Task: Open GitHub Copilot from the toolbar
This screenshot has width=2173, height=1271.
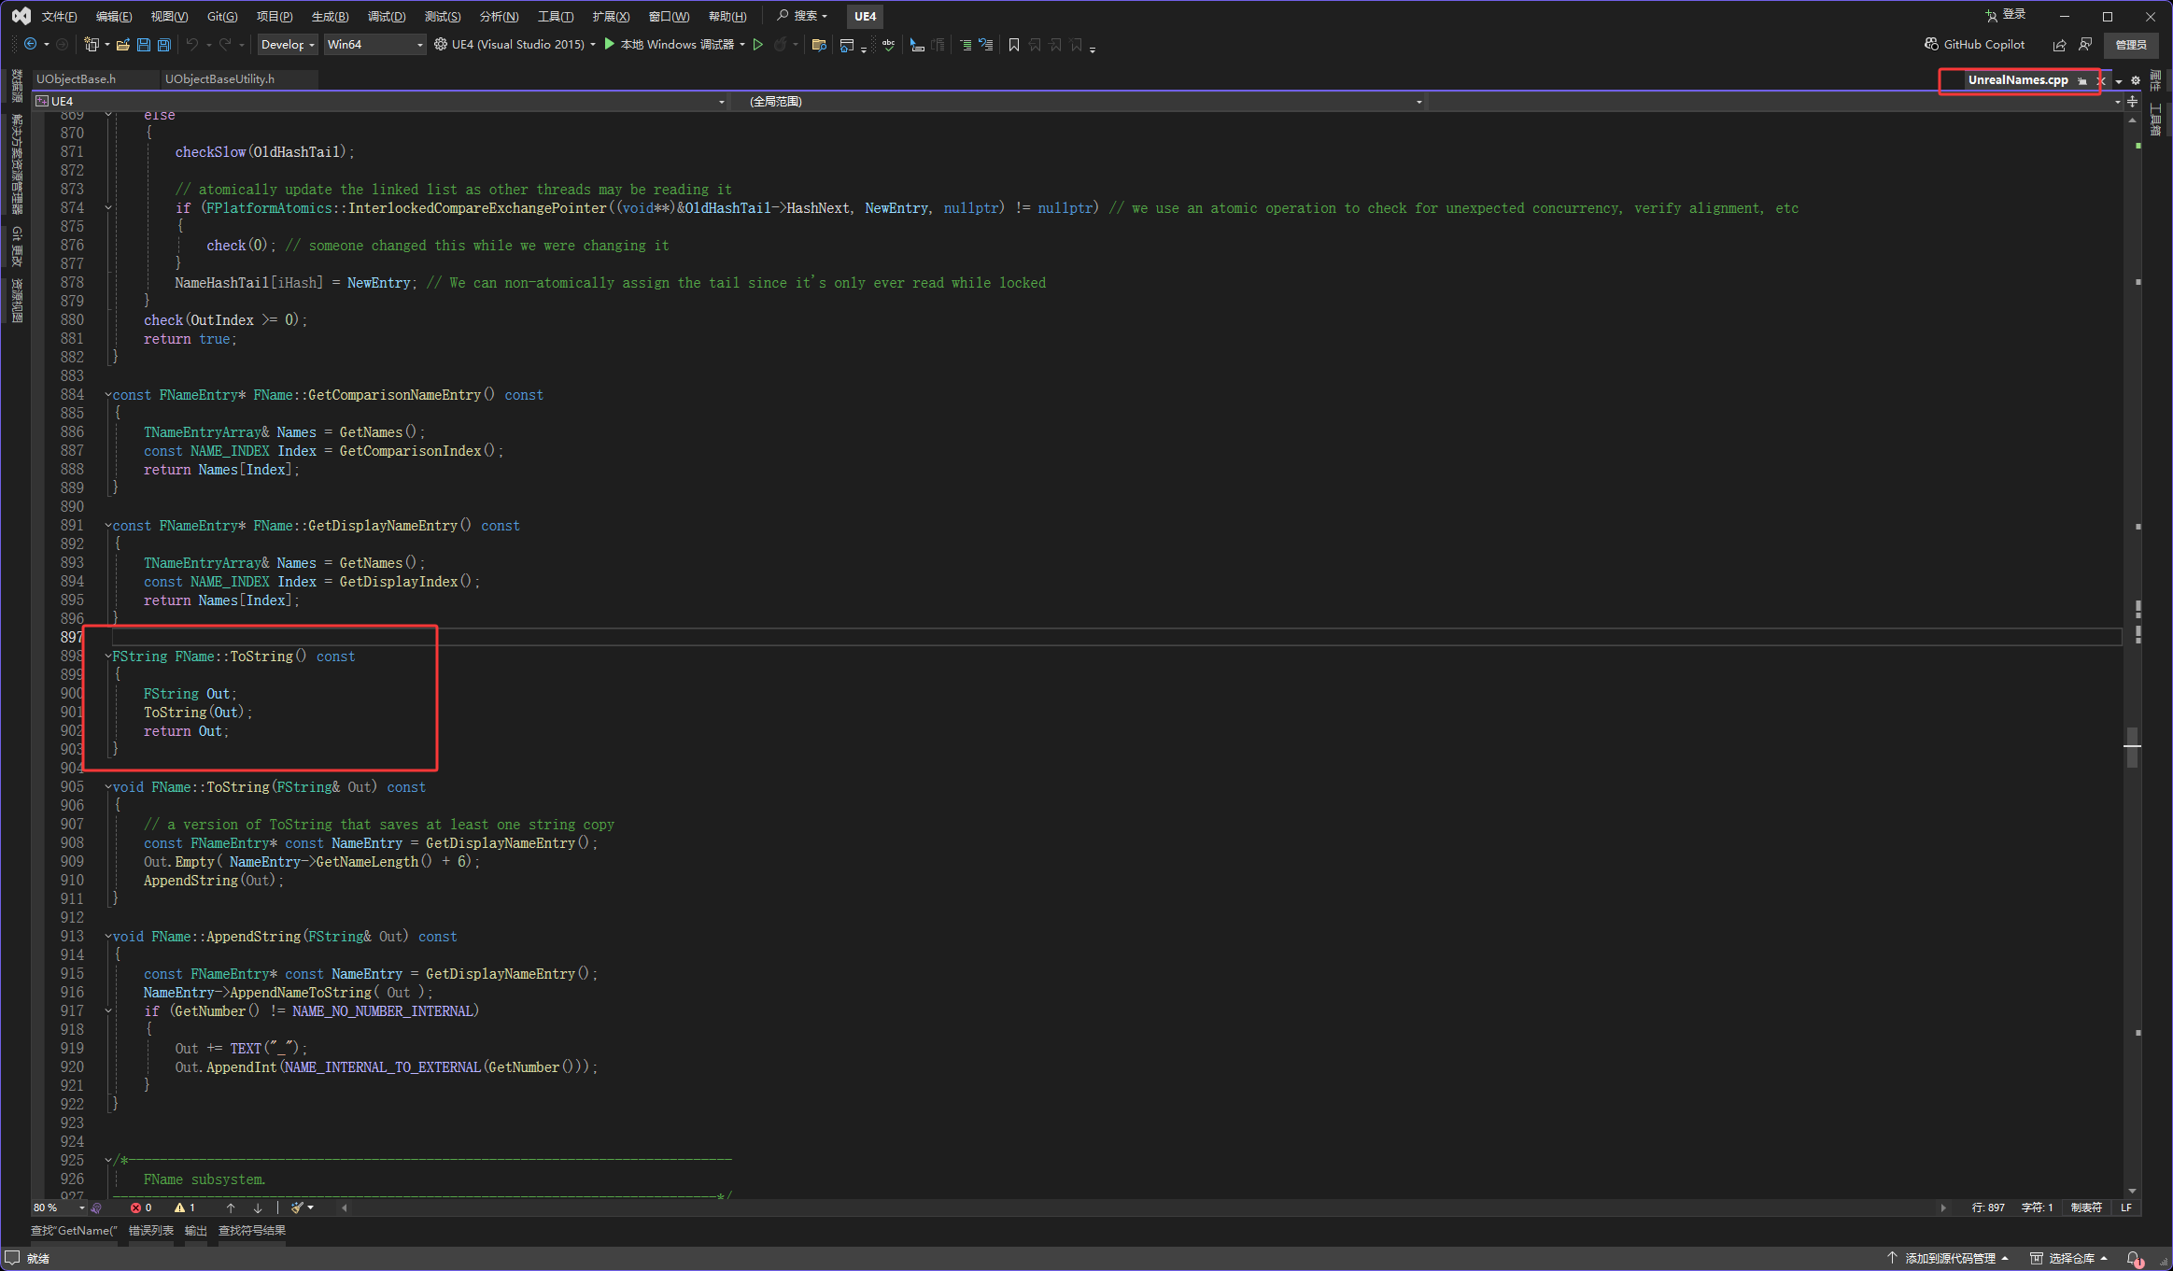Action: tap(1975, 45)
